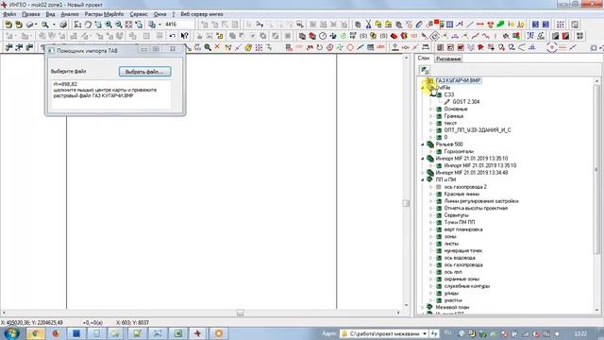
Task: Expand the Граница layer node
Action: [431, 116]
